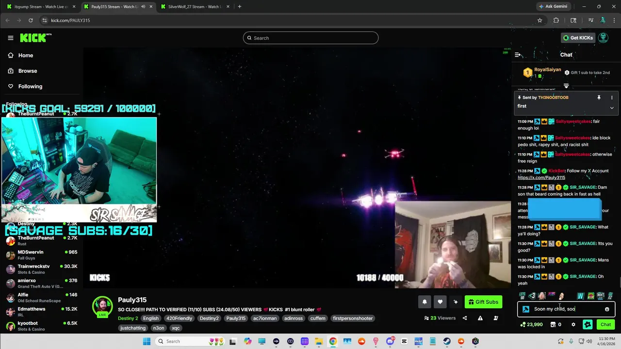The image size is (621, 349).
Task: Open the Kick hamburger sidebar menu
Action: 11,38
